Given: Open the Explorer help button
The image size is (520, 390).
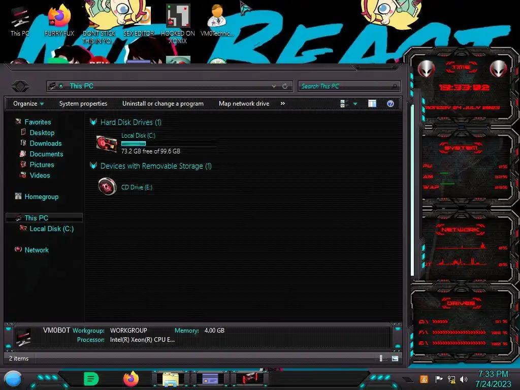Looking at the screenshot, I should [391, 104].
